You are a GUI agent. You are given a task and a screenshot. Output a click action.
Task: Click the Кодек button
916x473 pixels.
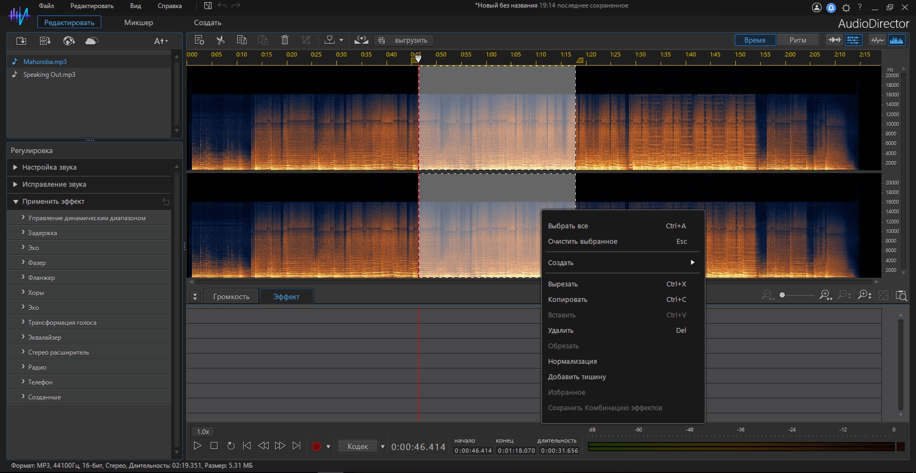pyautogui.click(x=358, y=446)
